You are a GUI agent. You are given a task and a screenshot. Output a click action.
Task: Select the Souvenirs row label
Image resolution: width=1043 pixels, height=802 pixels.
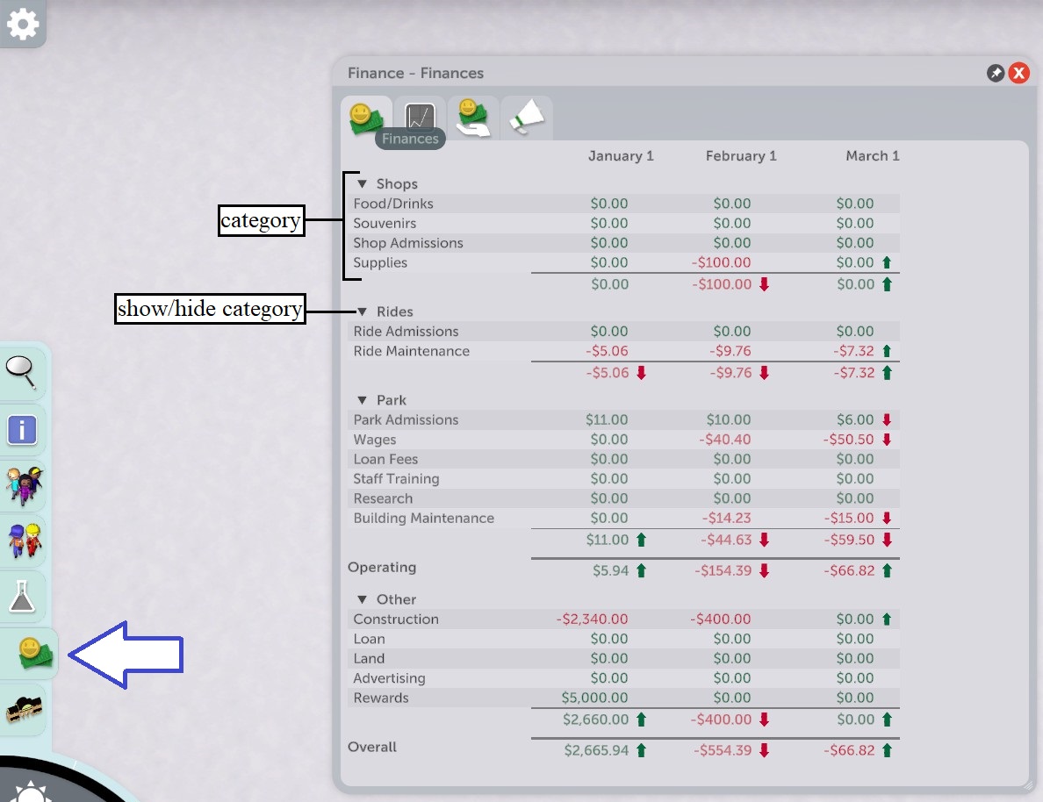pos(385,224)
